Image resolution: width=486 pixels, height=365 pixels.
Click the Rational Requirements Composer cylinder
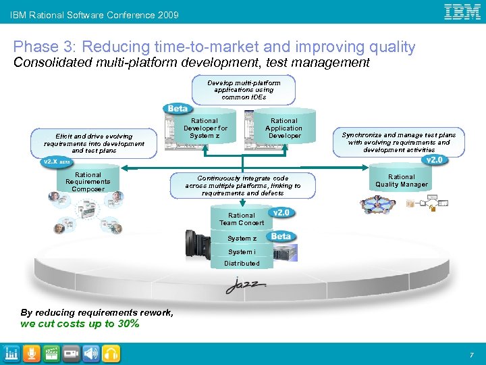88,178
